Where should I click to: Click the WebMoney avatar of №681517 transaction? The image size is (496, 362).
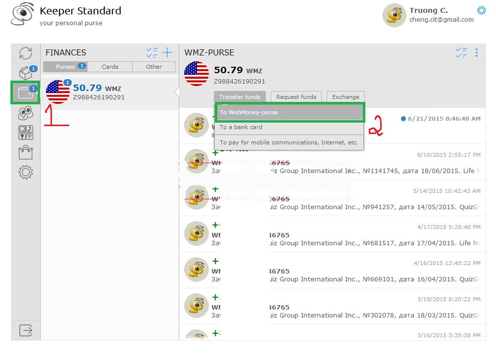tap(197, 233)
